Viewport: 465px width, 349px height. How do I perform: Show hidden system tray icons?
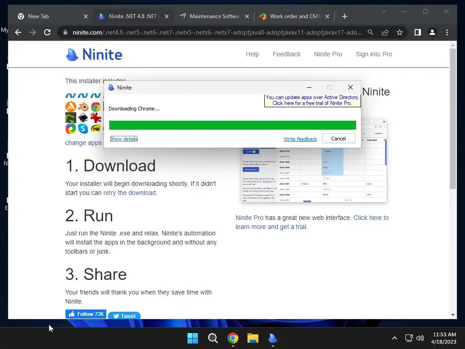coord(395,338)
